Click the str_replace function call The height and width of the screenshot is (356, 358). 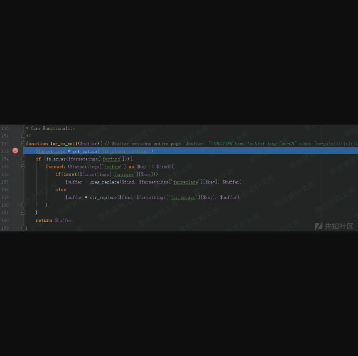(101, 197)
